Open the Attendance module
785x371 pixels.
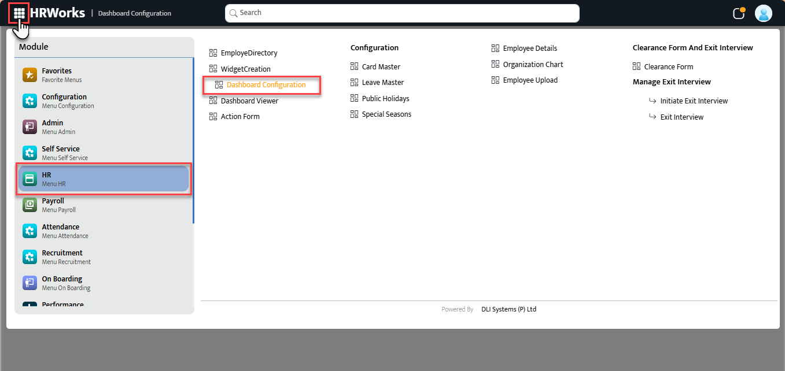coord(61,231)
